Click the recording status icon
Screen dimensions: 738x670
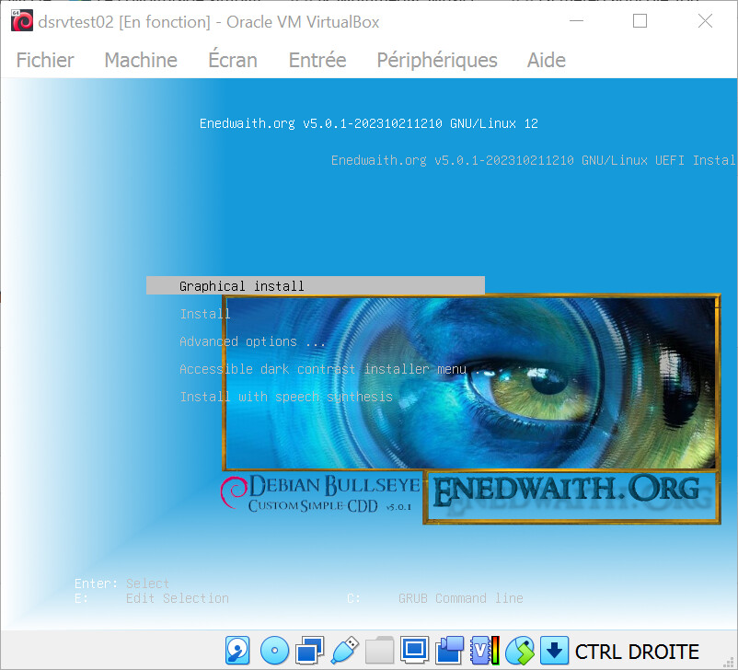tap(449, 651)
